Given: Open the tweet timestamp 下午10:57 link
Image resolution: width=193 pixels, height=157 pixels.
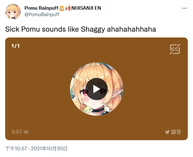Looking at the screenshot, I should click(x=16, y=149).
